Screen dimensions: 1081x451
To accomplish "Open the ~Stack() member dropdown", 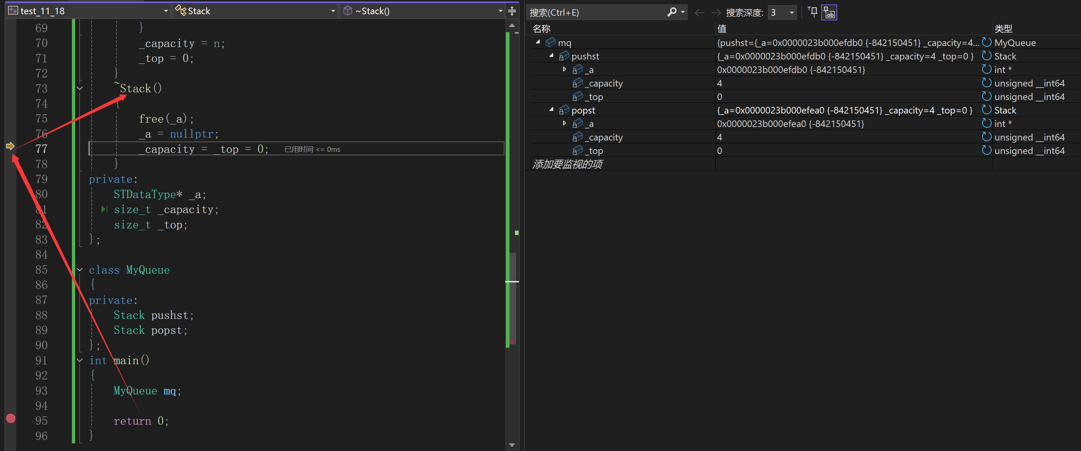I will click(x=500, y=11).
